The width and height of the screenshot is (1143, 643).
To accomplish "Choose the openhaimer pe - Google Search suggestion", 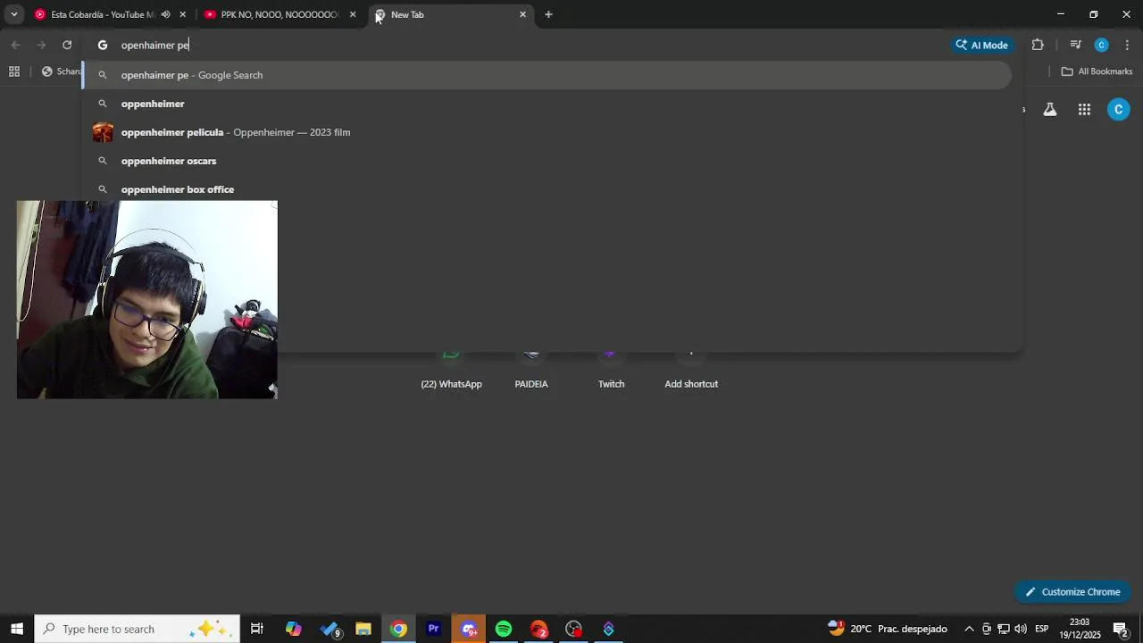I will click(x=546, y=75).
